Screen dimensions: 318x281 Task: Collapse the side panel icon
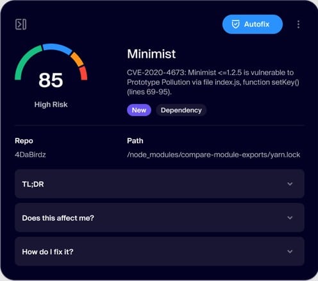pos(21,24)
